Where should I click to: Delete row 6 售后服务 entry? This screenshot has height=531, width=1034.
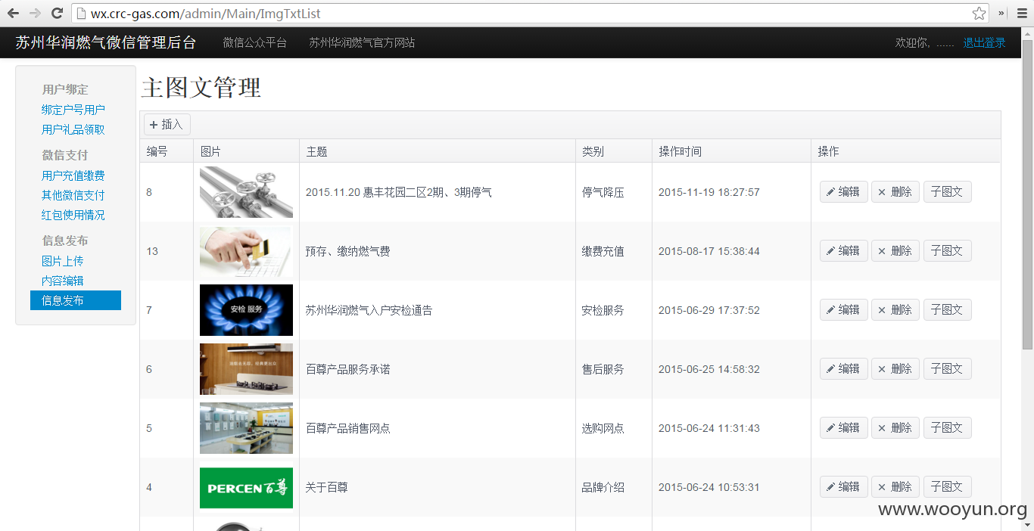click(x=895, y=369)
